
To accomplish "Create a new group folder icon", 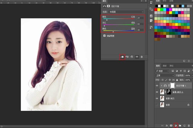I will pos(180,125).
